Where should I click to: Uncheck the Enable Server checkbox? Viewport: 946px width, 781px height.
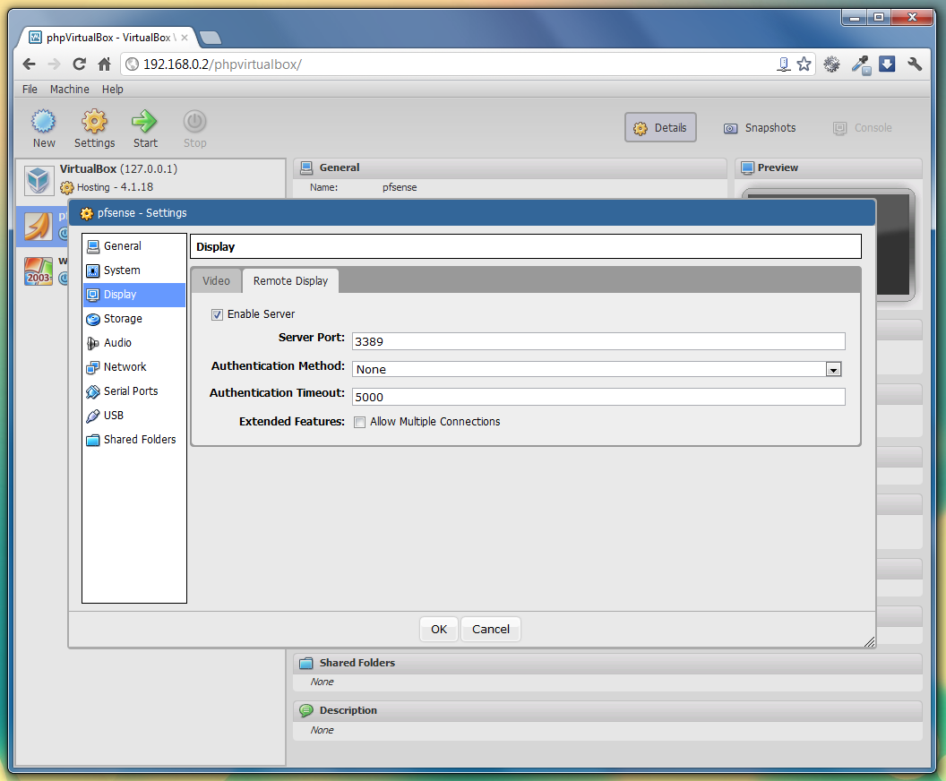coord(217,314)
